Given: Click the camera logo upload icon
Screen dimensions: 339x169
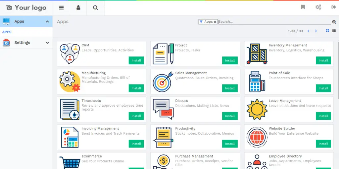Looking at the screenshot, I should point(9,8).
